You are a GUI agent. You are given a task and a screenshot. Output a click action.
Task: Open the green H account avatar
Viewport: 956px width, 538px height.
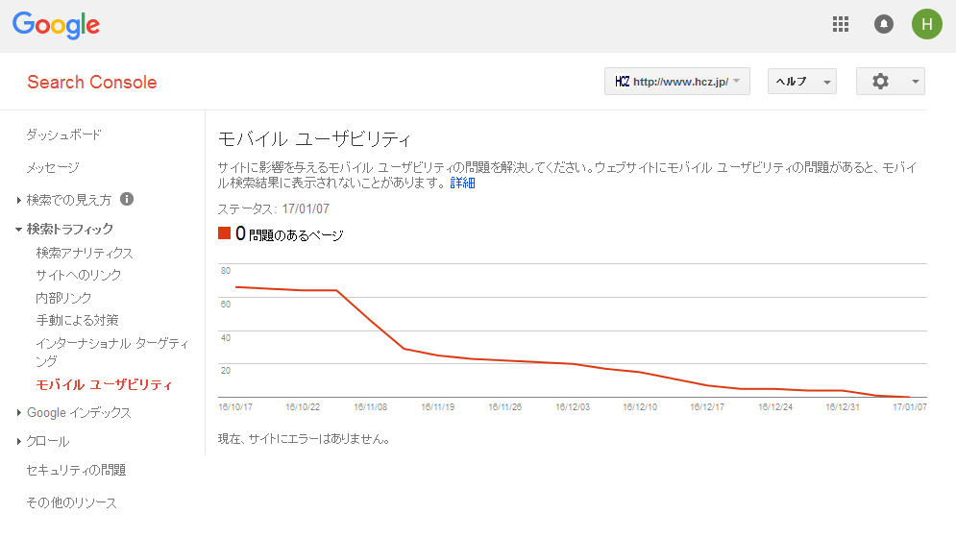(927, 24)
